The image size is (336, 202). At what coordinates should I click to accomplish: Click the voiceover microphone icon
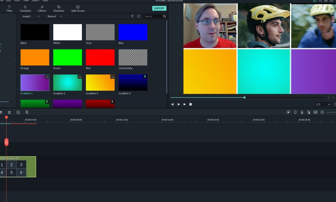(302, 112)
